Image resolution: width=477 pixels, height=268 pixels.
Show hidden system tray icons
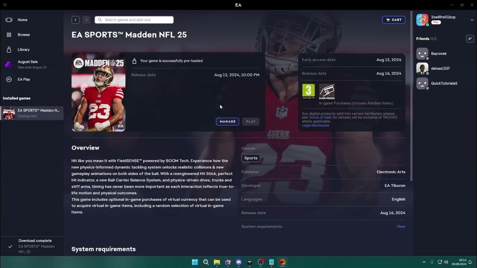tap(424, 262)
